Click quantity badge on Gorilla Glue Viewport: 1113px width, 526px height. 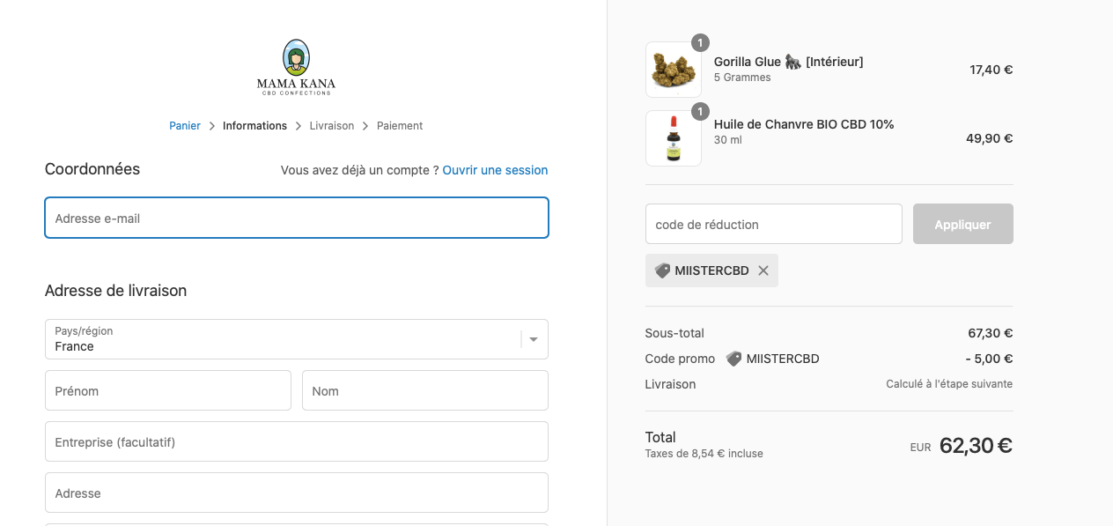(700, 42)
